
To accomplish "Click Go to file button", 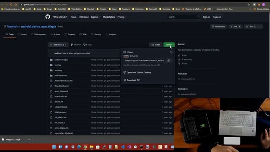I will [156, 45].
